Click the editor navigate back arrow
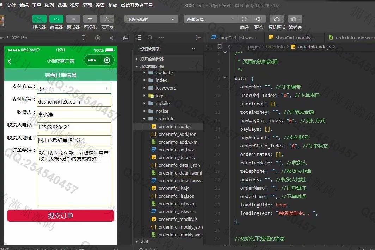 tap(230, 47)
